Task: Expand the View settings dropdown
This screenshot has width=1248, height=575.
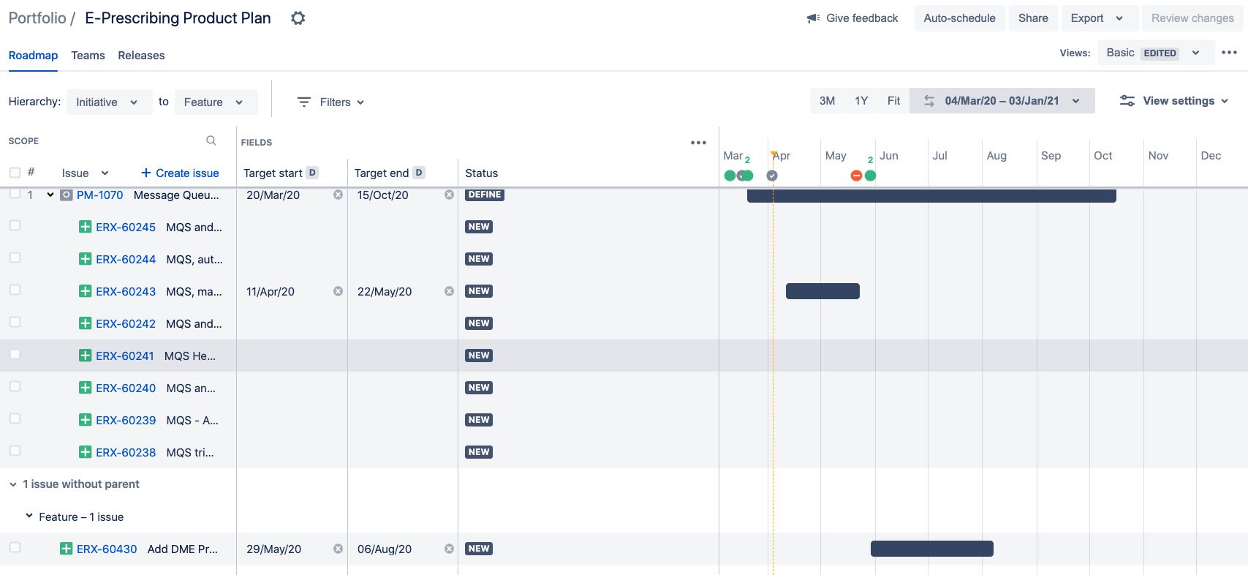Action: coord(1173,101)
